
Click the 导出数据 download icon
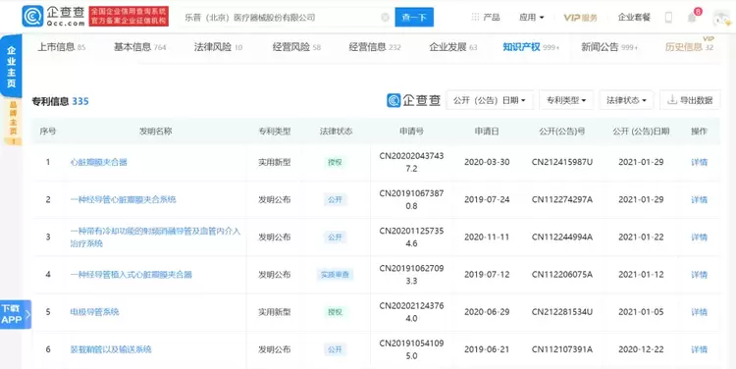672,99
